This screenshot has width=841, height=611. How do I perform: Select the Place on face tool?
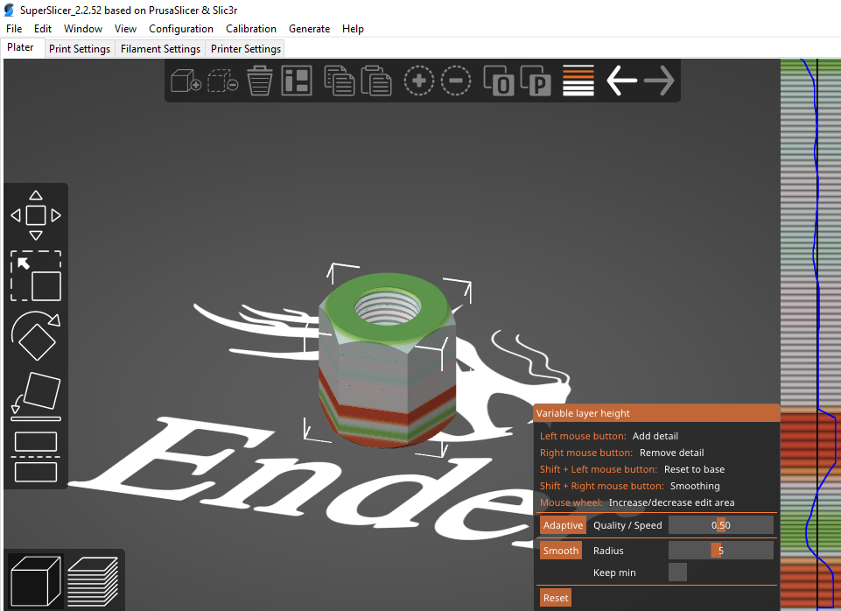pyautogui.click(x=36, y=397)
